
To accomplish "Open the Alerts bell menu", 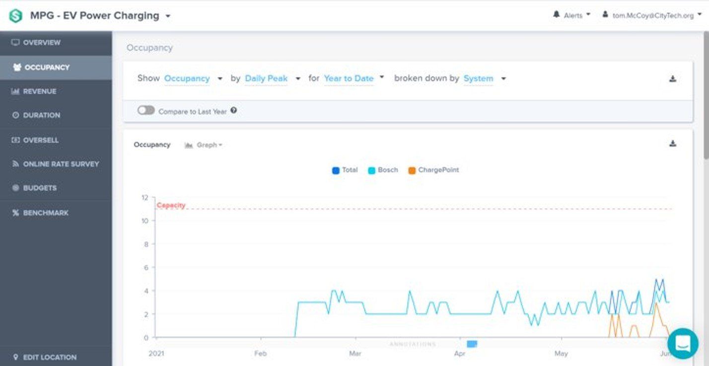I will [x=572, y=15].
